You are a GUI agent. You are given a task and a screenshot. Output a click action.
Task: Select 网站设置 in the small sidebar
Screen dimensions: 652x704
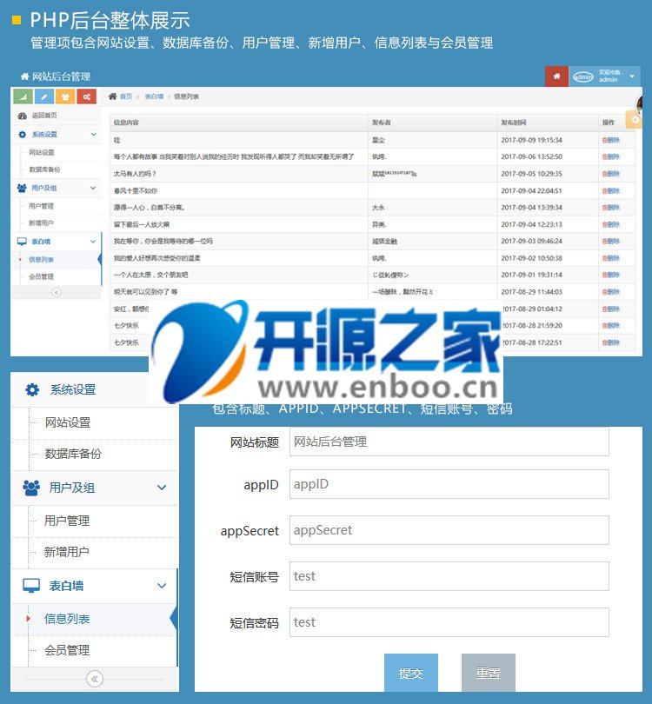[42, 153]
